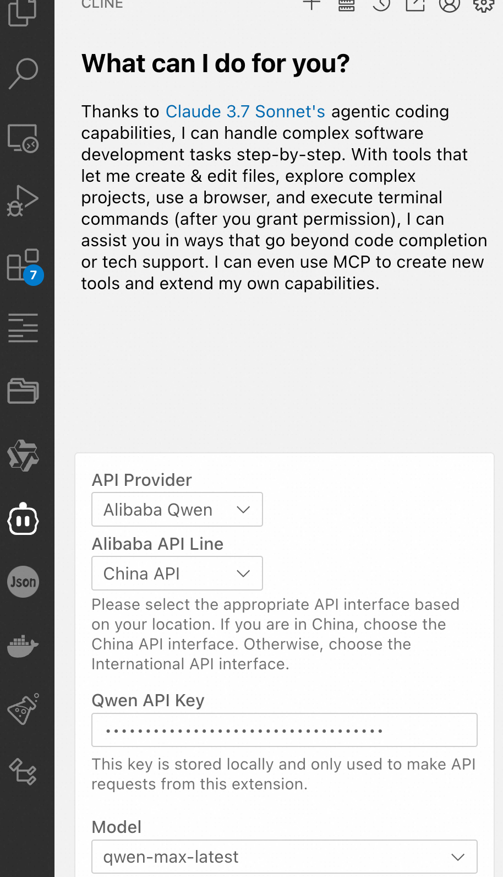The image size is (503, 877).
Task: Open the Tongyi Lingma sidebar icon
Action: 23,456
